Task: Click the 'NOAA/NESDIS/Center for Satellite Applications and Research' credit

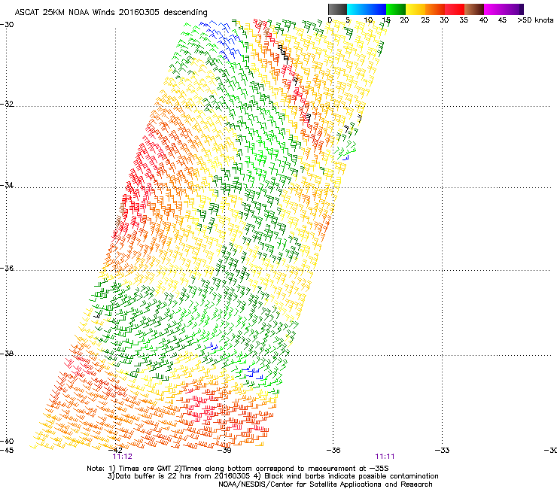Action: [325, 484]
